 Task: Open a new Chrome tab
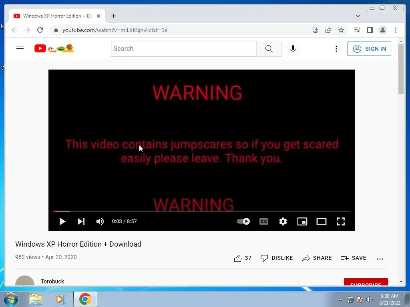pyautogui.click(x=113, y=16)
